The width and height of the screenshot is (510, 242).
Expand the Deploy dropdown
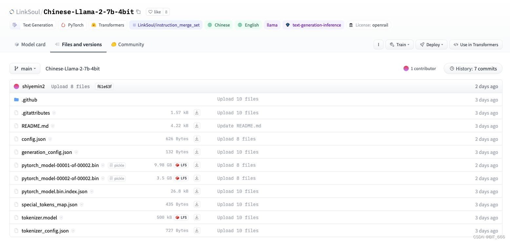click(431, 45)
